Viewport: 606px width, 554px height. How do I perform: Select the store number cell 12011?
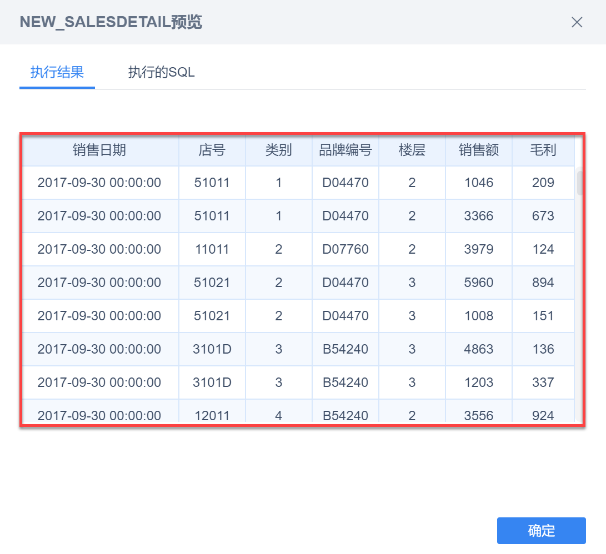212,415
